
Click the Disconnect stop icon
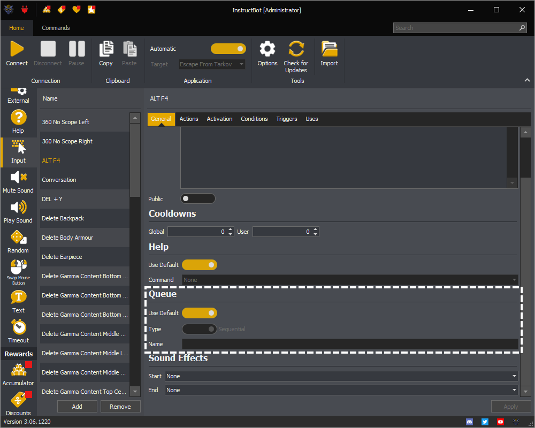tap(48, 49)
